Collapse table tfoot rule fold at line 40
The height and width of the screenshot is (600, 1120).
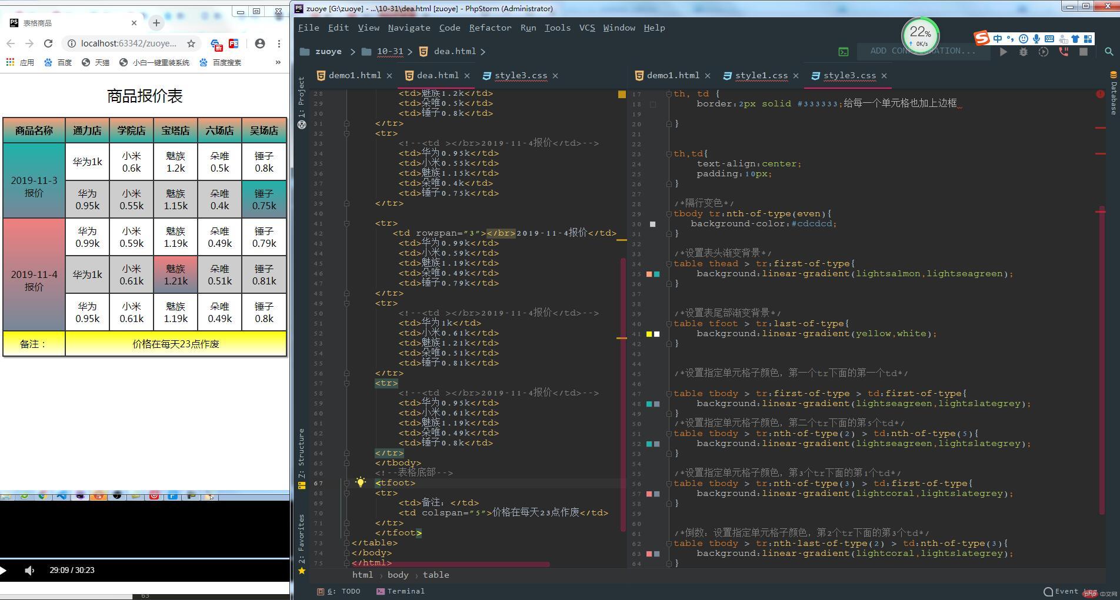click(669, 324)
